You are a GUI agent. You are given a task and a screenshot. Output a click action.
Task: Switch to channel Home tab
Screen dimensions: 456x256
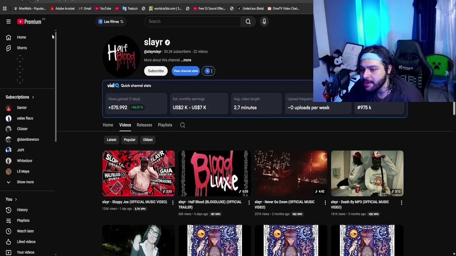[108, 125]
